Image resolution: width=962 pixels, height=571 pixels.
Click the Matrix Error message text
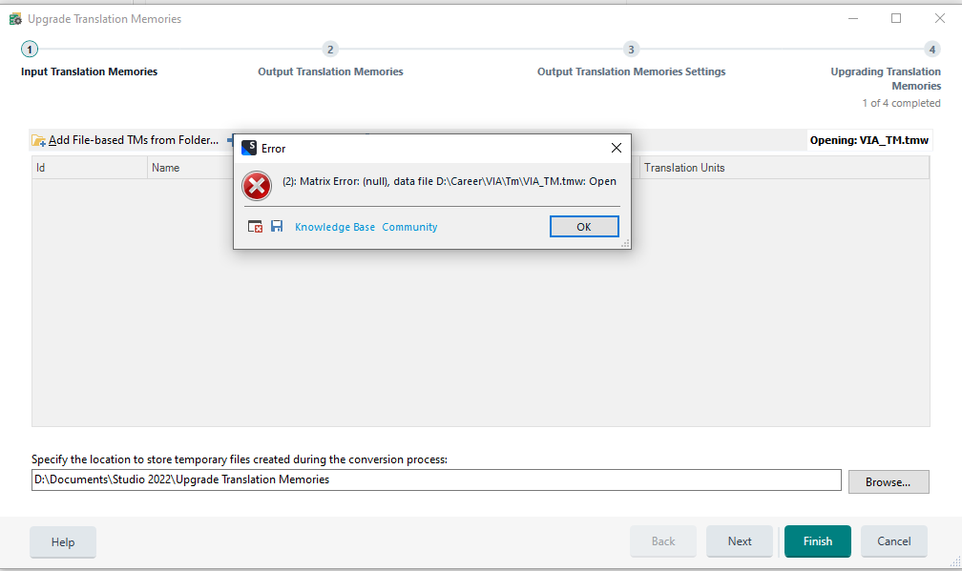point(450,181)
